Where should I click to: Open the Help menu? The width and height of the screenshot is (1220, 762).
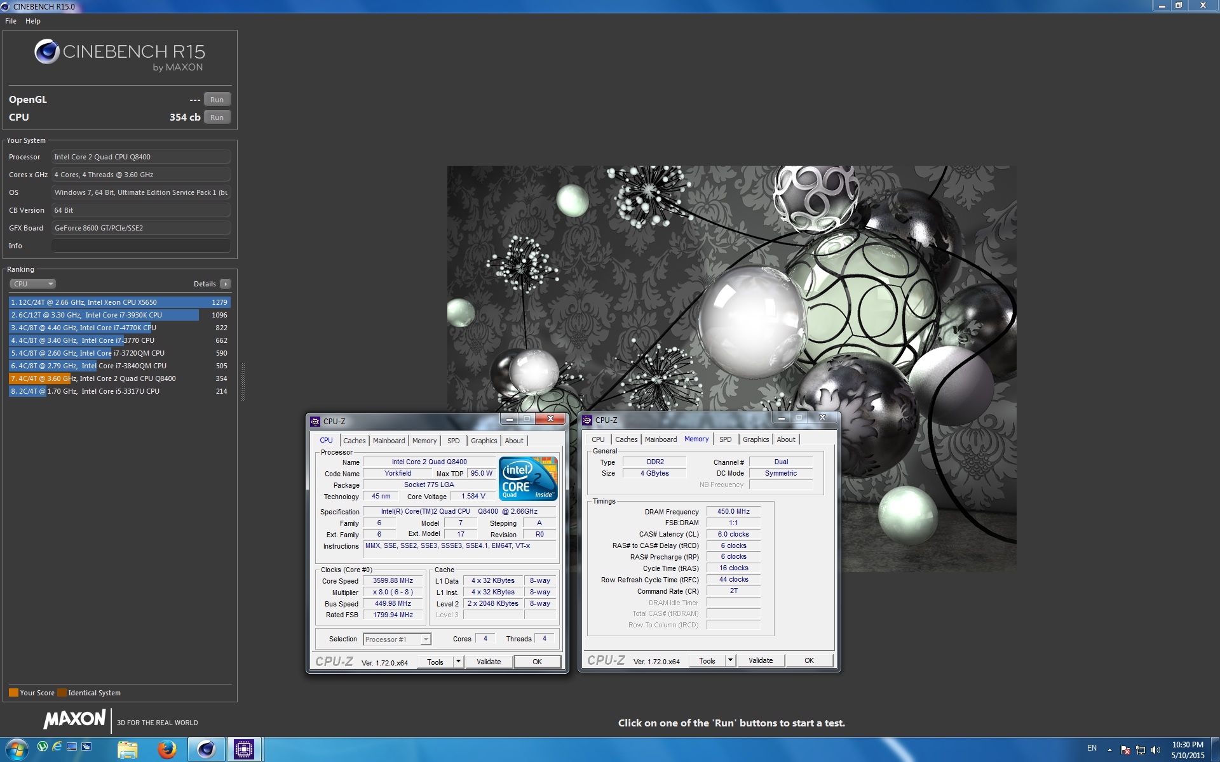click(x=33, y=21)
